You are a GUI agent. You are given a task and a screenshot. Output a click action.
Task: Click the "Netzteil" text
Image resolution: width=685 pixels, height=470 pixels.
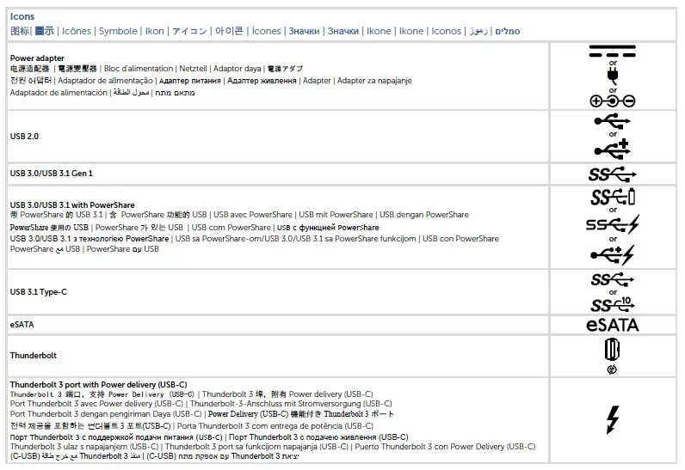193,69
